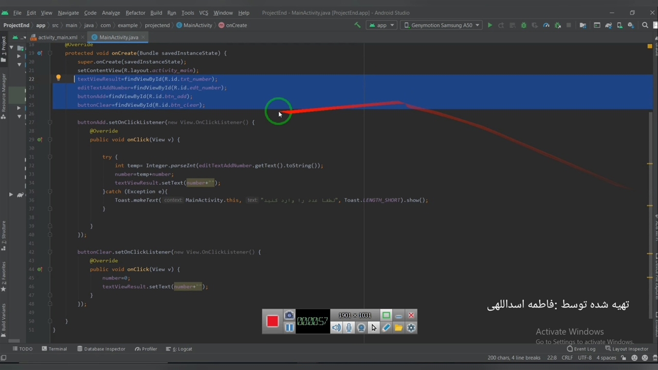Toggle system speaker audio in the recorder
Screen dimensions: 658x370
click(x=336, y=328)
